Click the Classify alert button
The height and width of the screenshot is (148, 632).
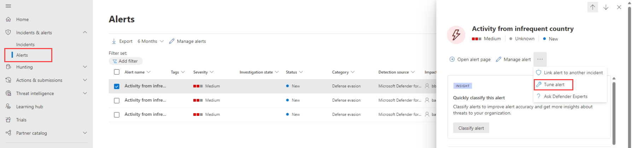(x=471, y=128)
